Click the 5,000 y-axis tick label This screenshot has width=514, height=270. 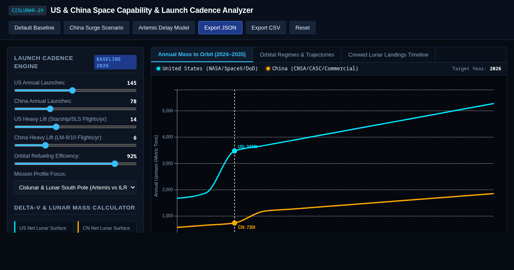tap(167, 111)
